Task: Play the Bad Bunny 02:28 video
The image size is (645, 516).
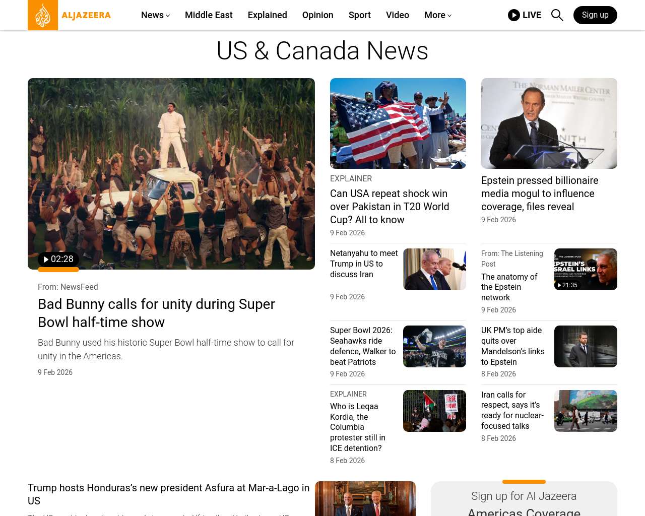Action: [x=58, y=259]
